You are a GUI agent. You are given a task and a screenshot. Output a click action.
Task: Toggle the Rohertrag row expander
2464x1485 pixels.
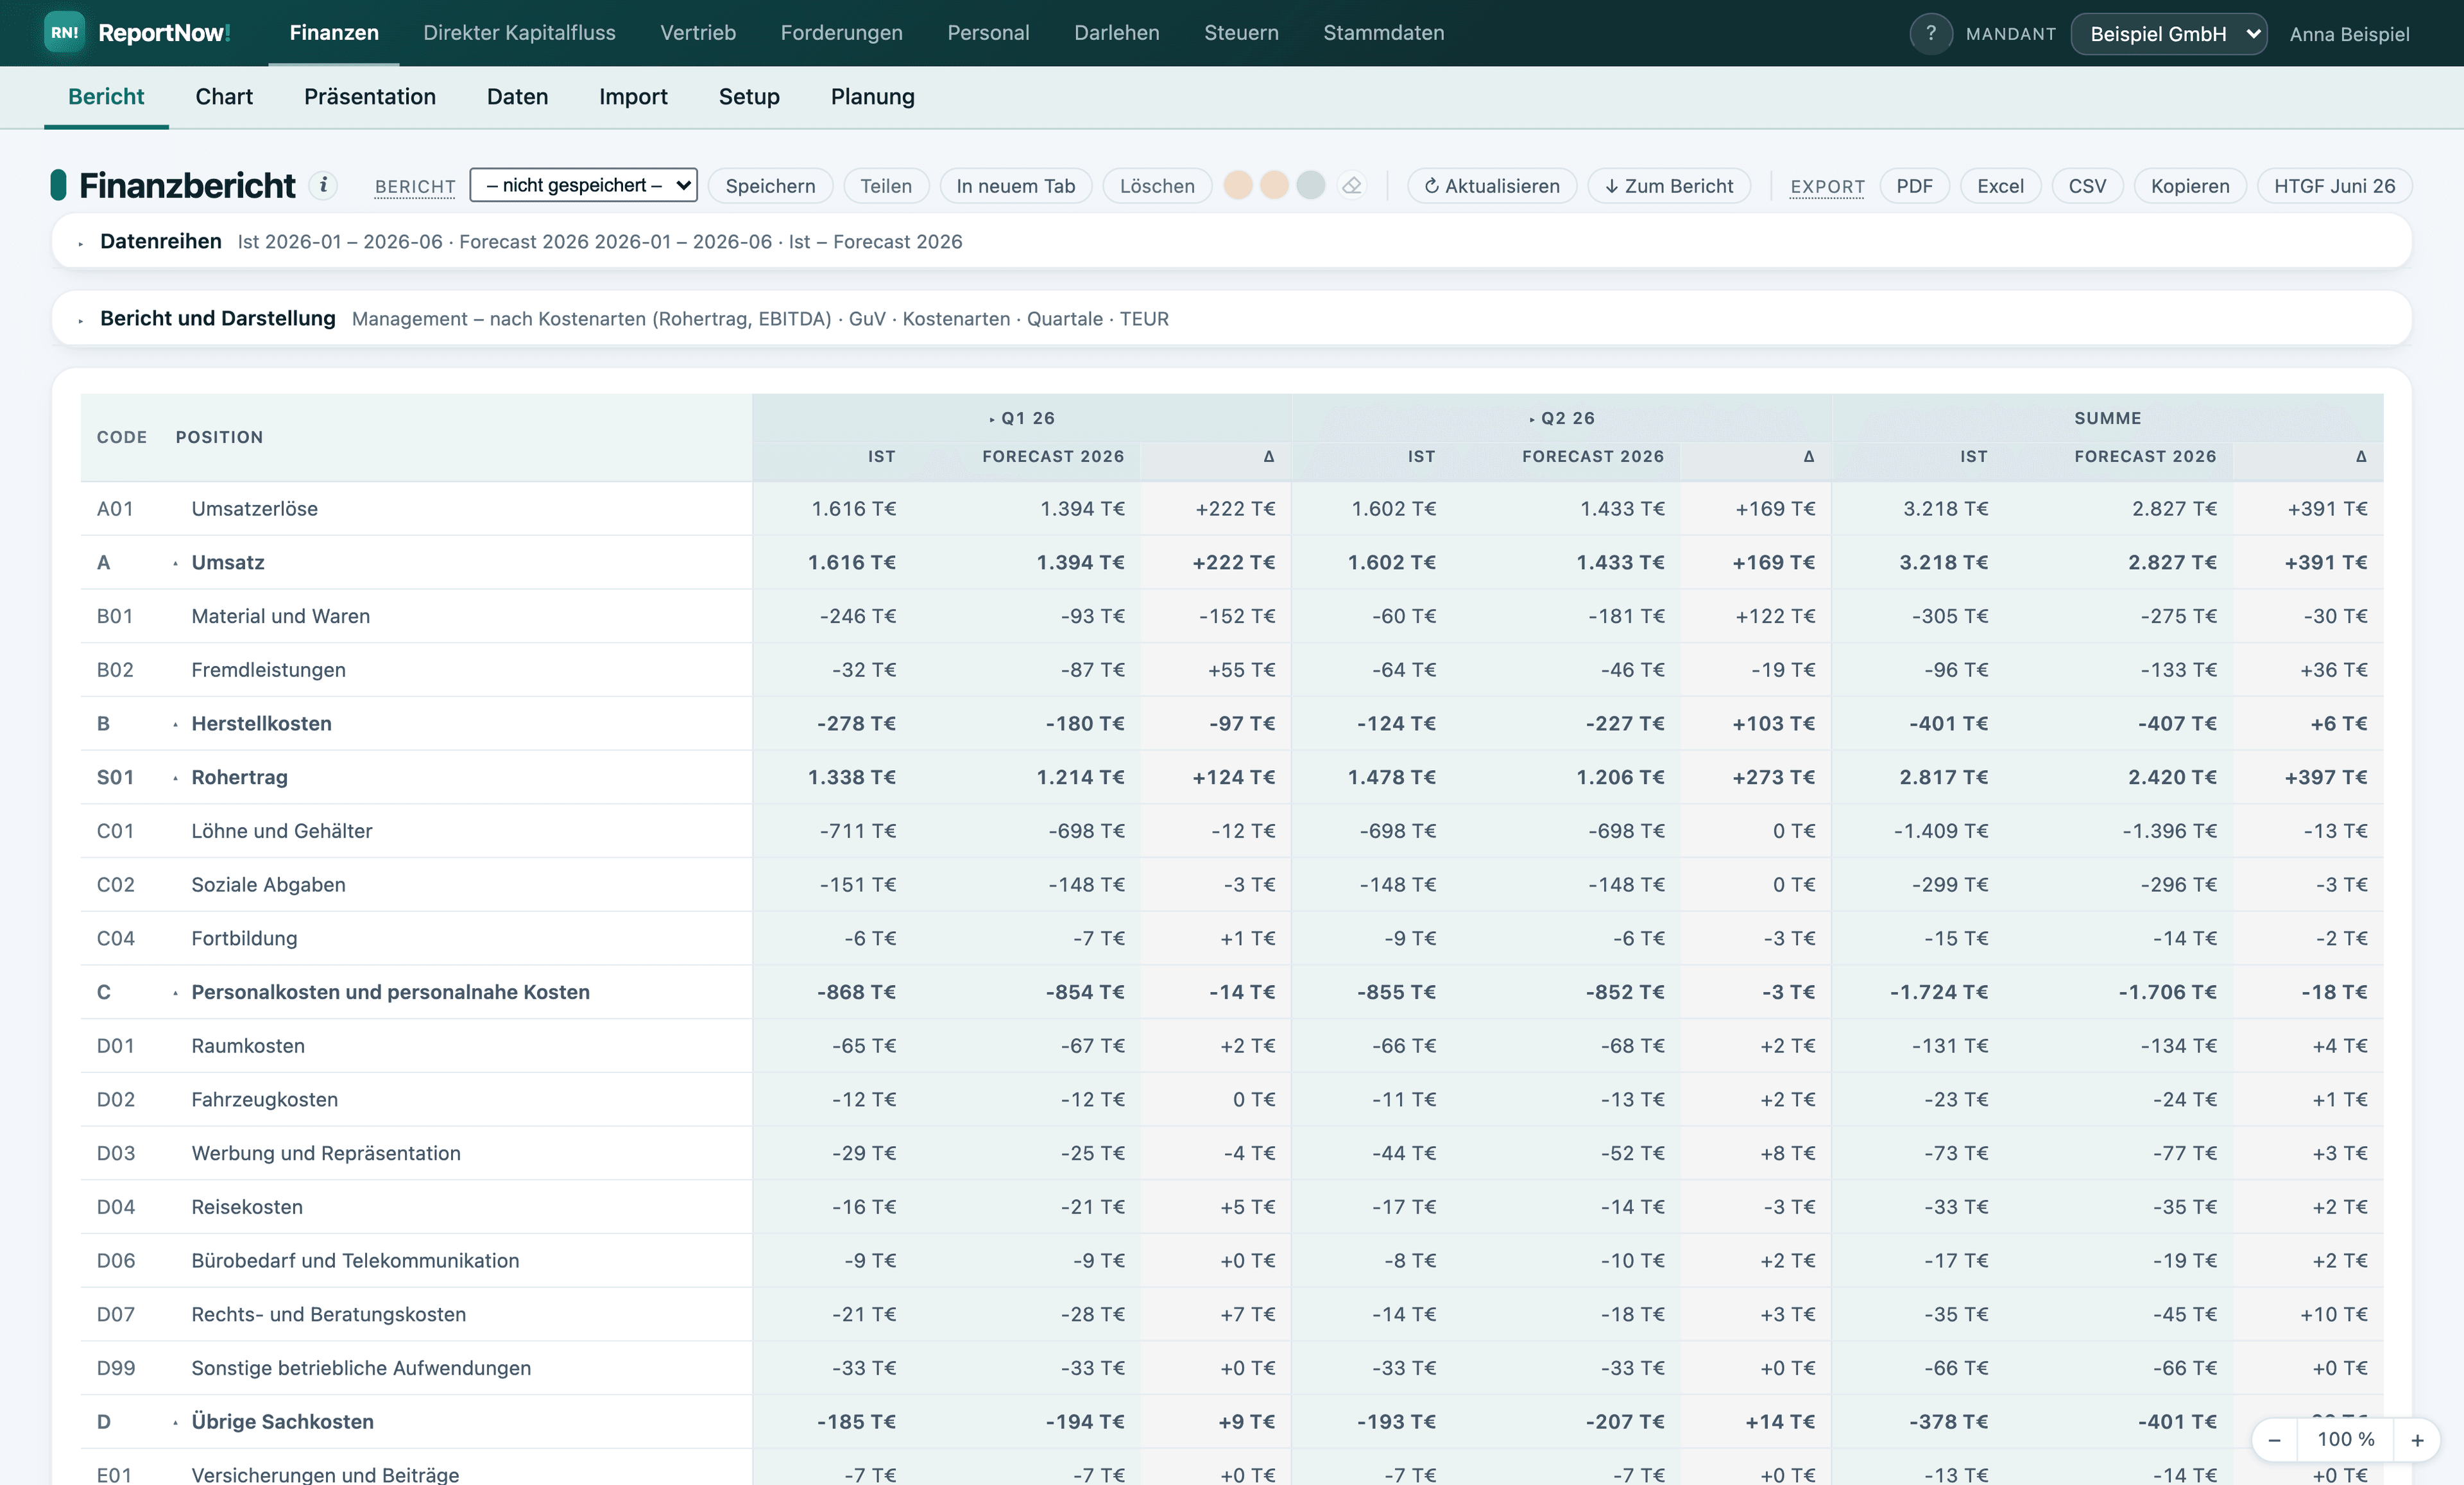(175, 778)
